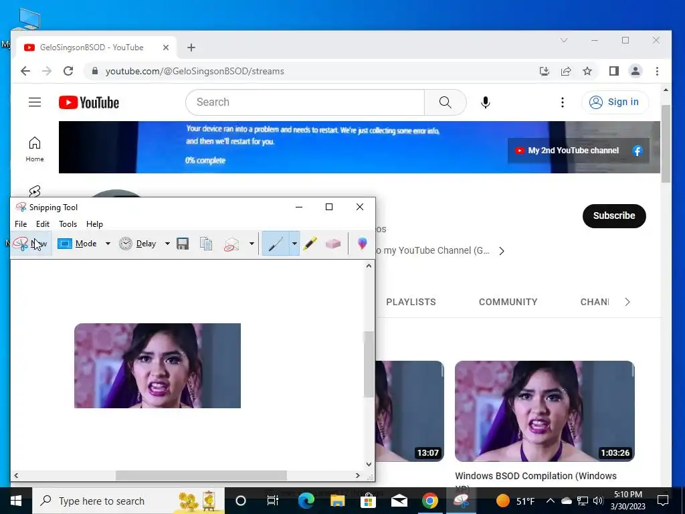Screen dimensions: 685x514
Task: Click the scroll-down arrow in Snipping Tool
Action: [x=369, y=464]
